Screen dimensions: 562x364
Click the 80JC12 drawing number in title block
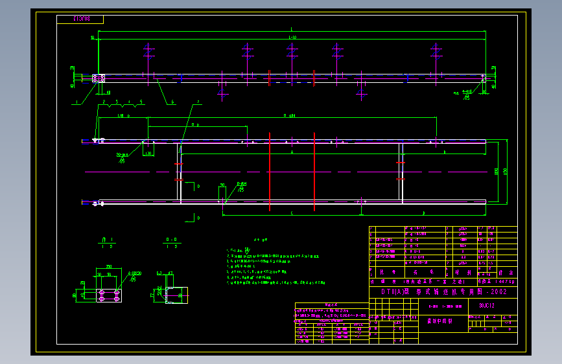pyautogui.click(x=487, y=306)
